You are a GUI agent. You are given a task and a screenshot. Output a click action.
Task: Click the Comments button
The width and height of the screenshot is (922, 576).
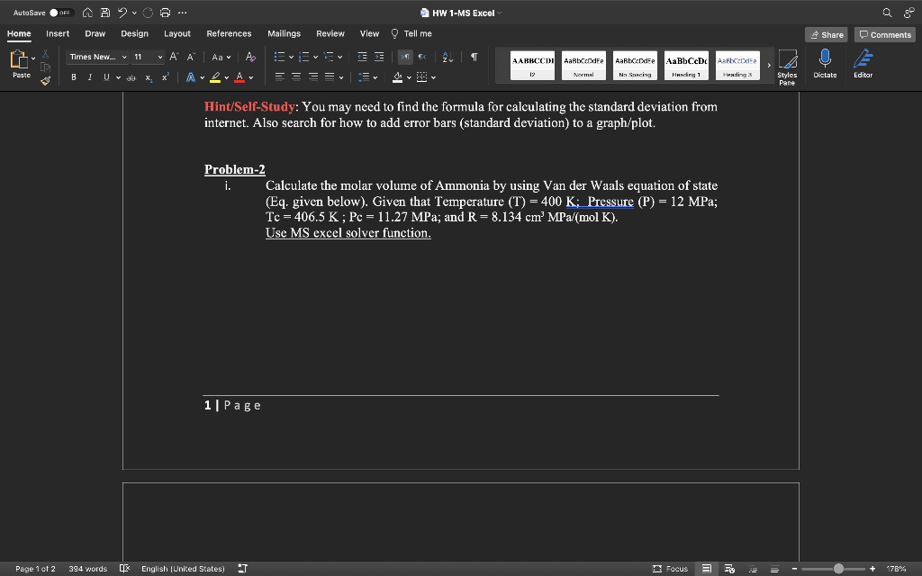tap(885, 35)
